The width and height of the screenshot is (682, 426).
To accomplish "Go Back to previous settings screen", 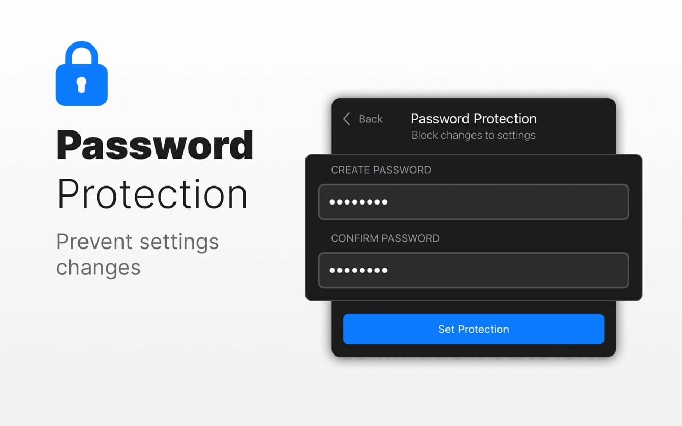I will click(x=363, y=119).
